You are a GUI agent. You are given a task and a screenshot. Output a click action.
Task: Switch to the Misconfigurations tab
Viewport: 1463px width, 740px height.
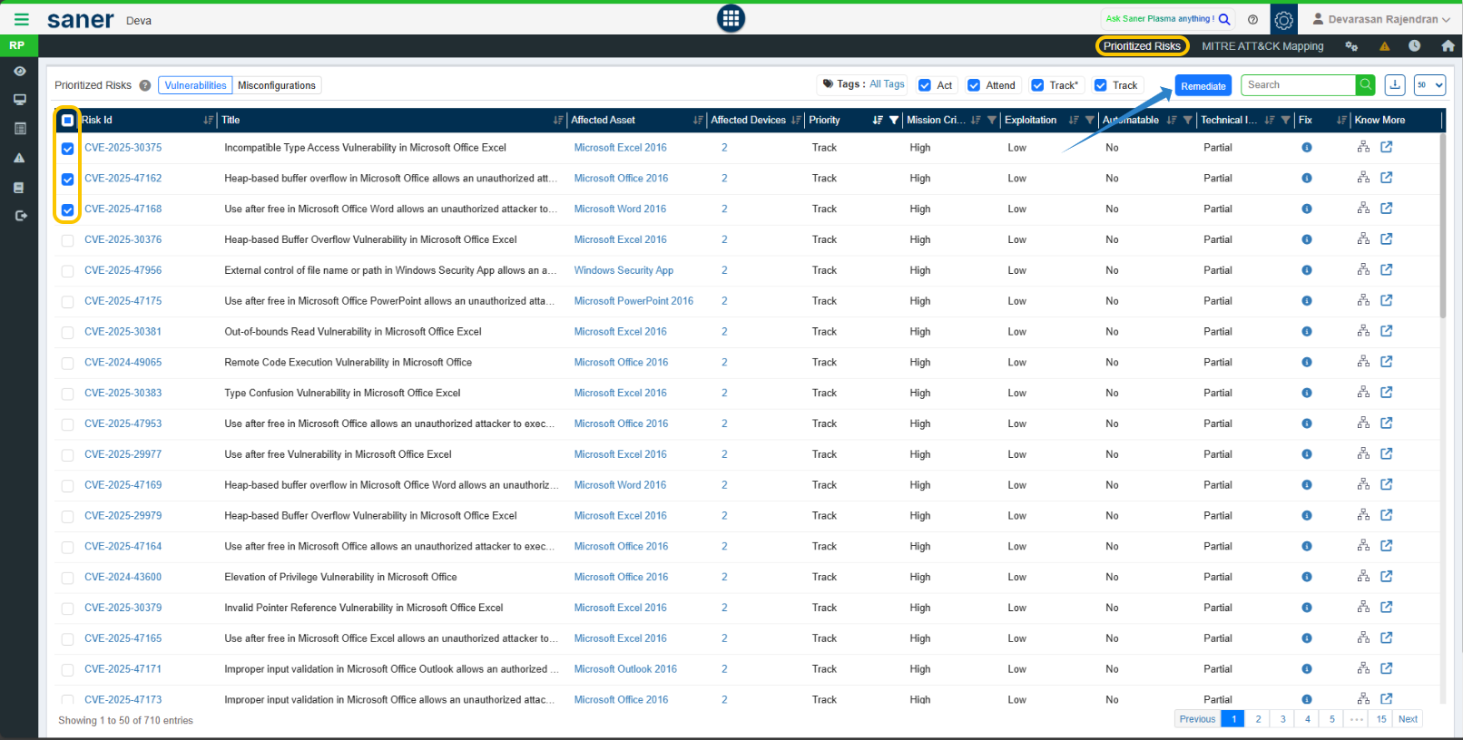[x=277, y=85]
